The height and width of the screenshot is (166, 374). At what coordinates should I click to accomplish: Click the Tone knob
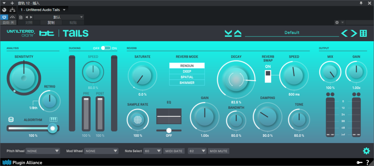pyautogui.click(x=299, y=119)
